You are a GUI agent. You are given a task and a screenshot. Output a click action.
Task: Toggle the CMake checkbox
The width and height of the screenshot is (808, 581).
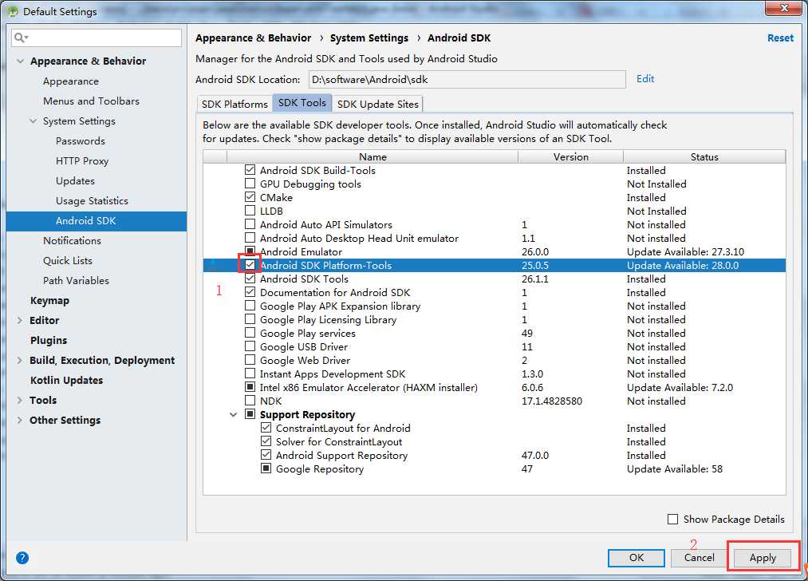tap(250, 197)
